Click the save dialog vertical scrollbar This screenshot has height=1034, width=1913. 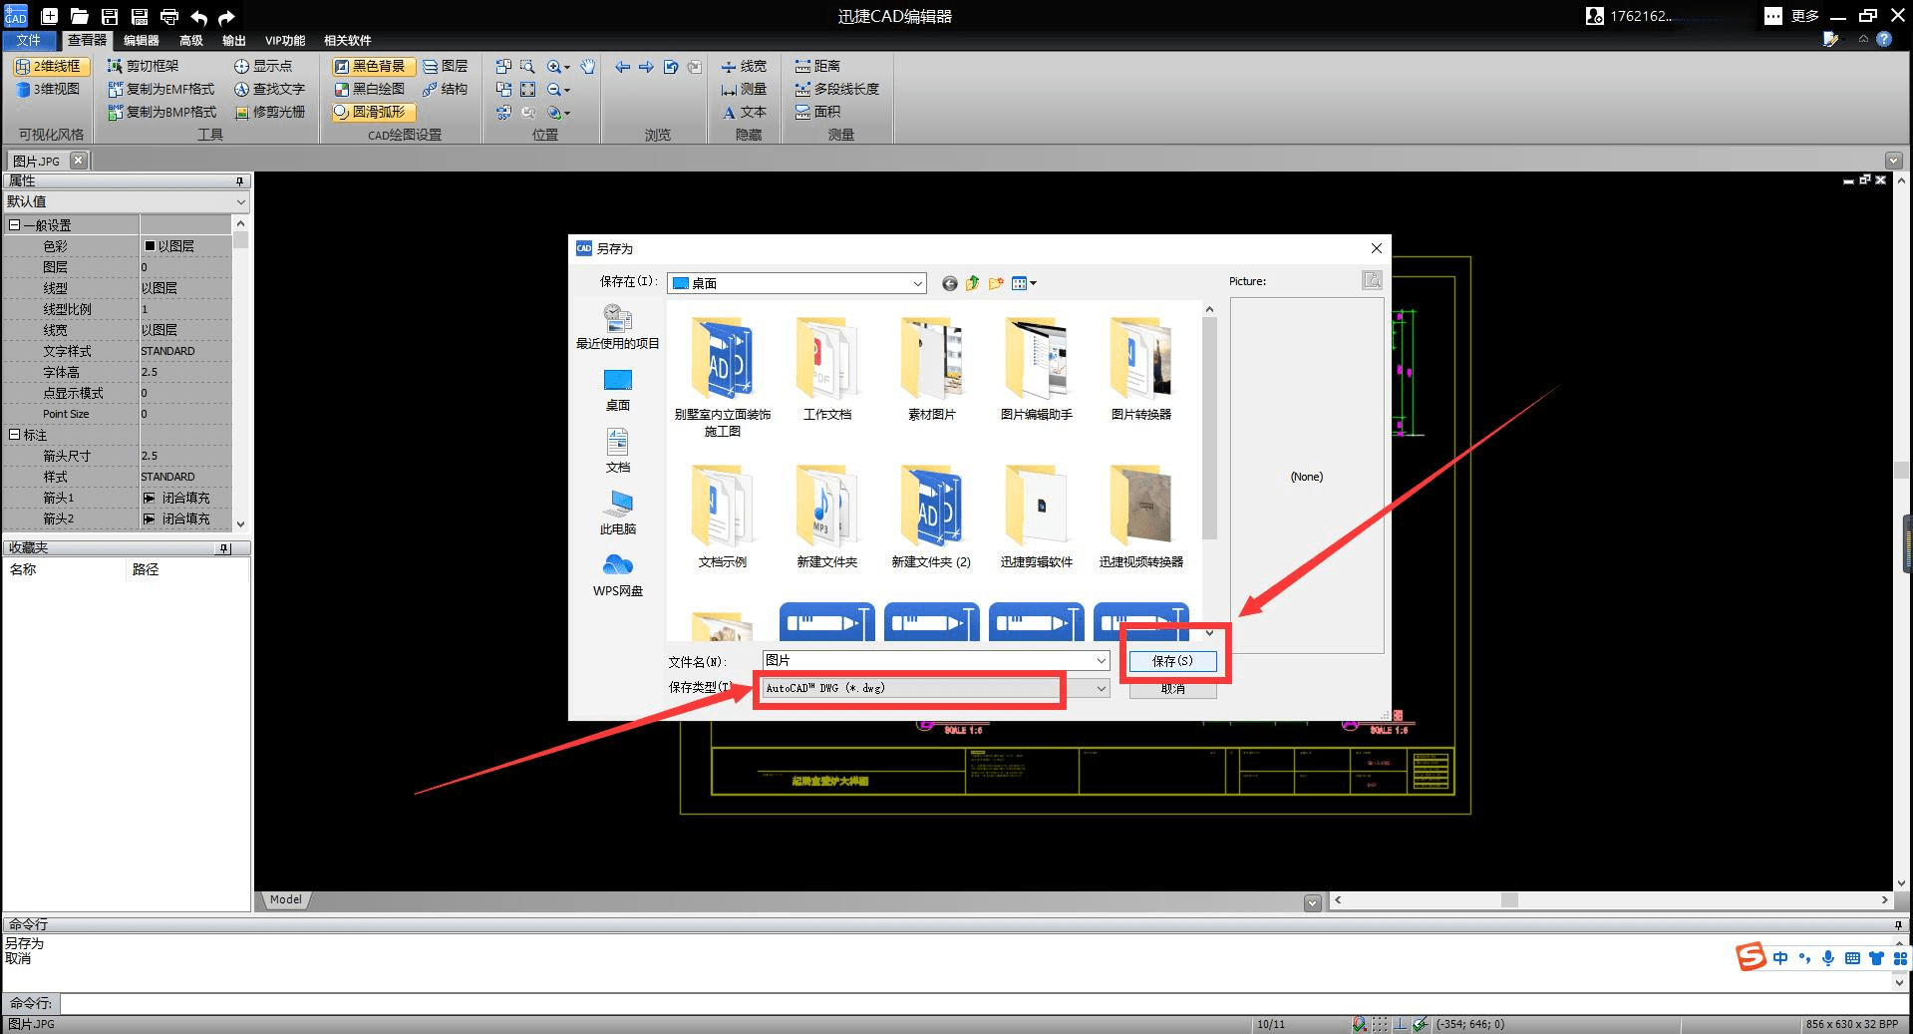click(1209, 472)
